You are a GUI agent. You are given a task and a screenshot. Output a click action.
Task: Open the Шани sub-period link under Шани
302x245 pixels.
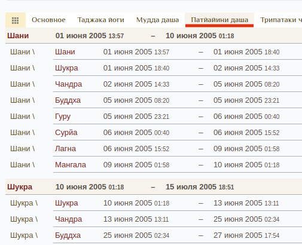click(x=65, y=52)
